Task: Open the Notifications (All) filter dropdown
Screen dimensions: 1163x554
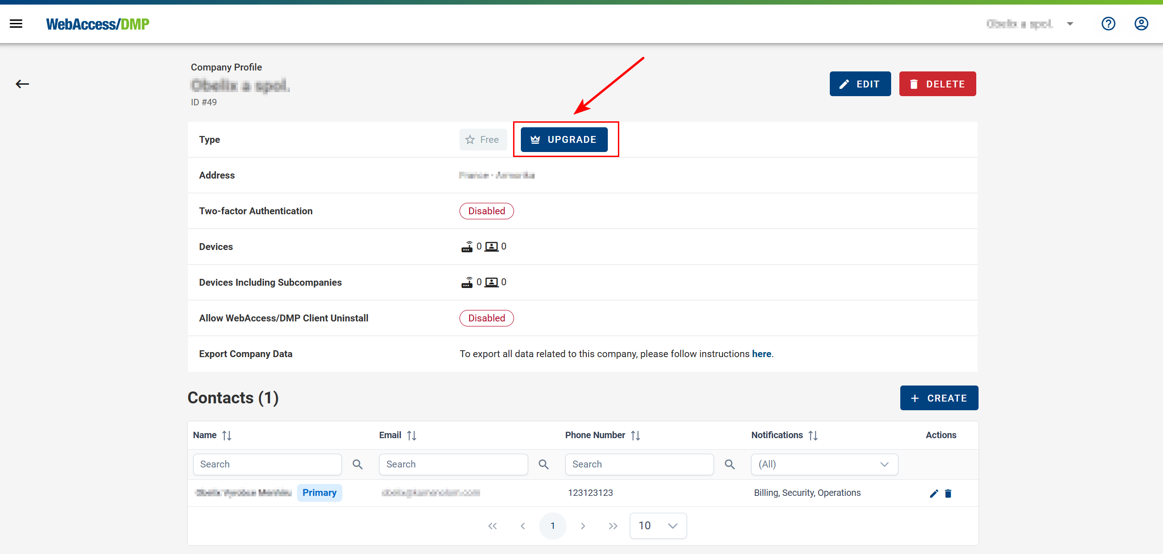Action: pos(824,464)
